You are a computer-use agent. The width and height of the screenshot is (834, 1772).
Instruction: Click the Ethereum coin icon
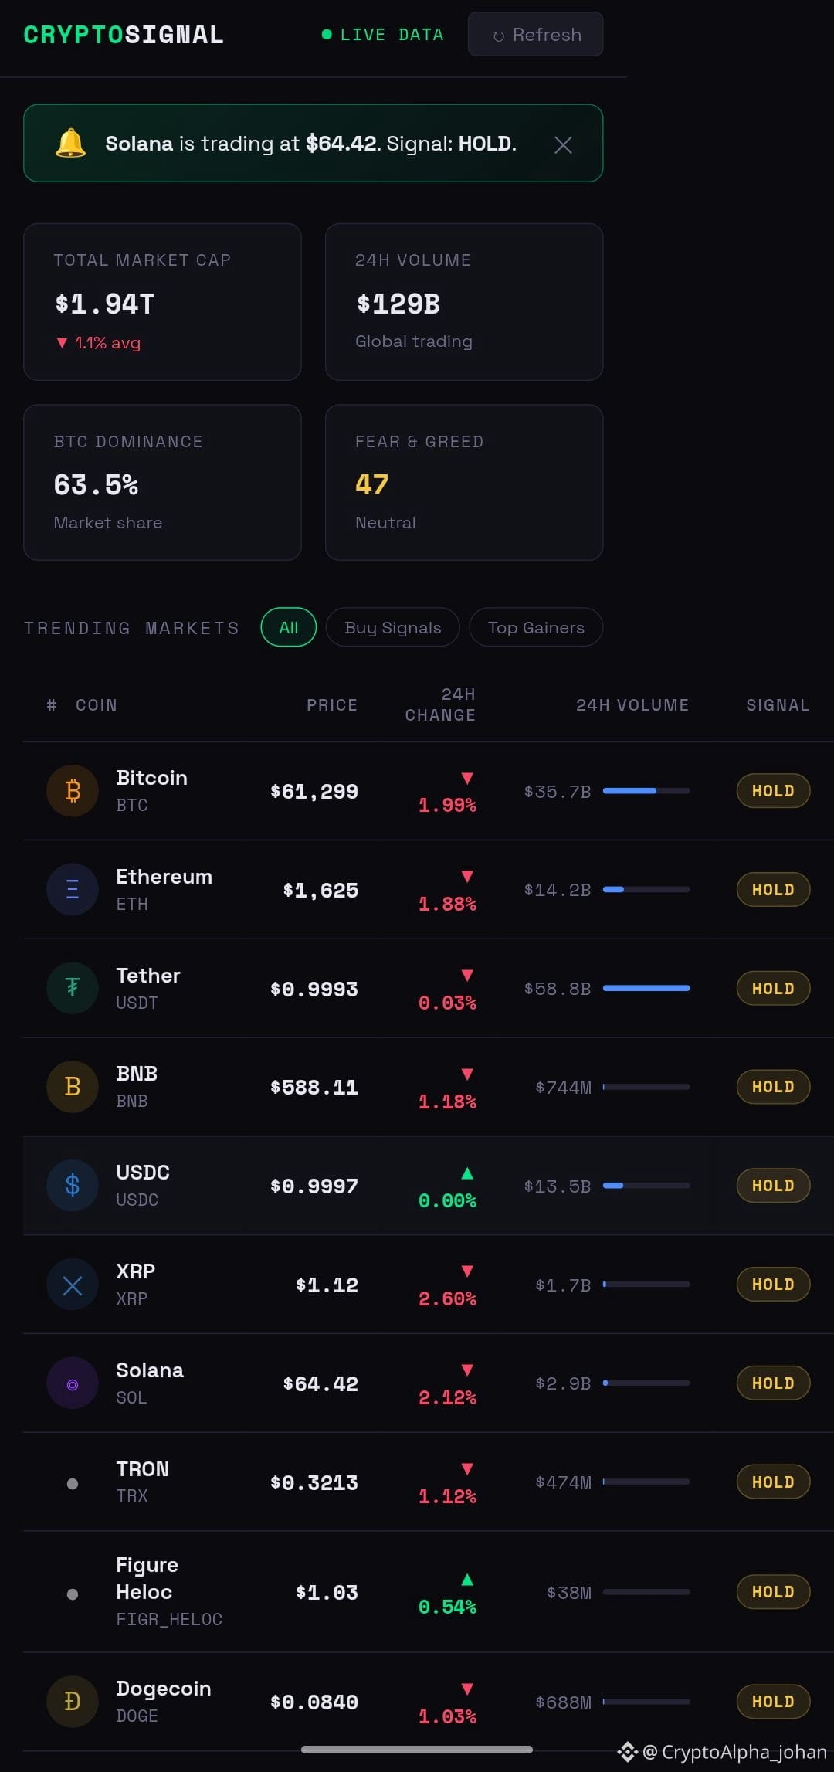click(x=73, y=890)
